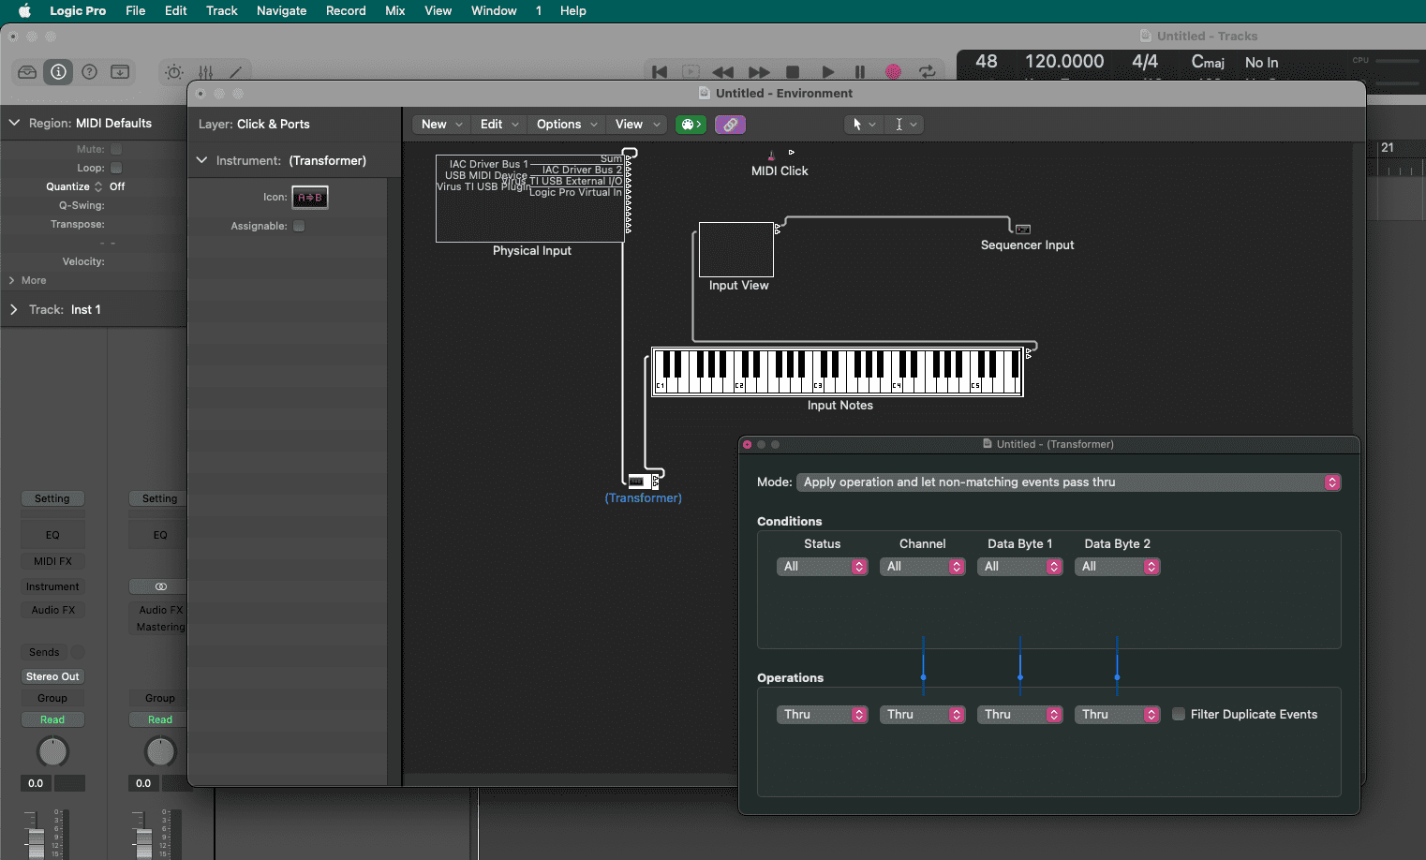Select the Input View monitor object
1426x860 pixels.
736,249
